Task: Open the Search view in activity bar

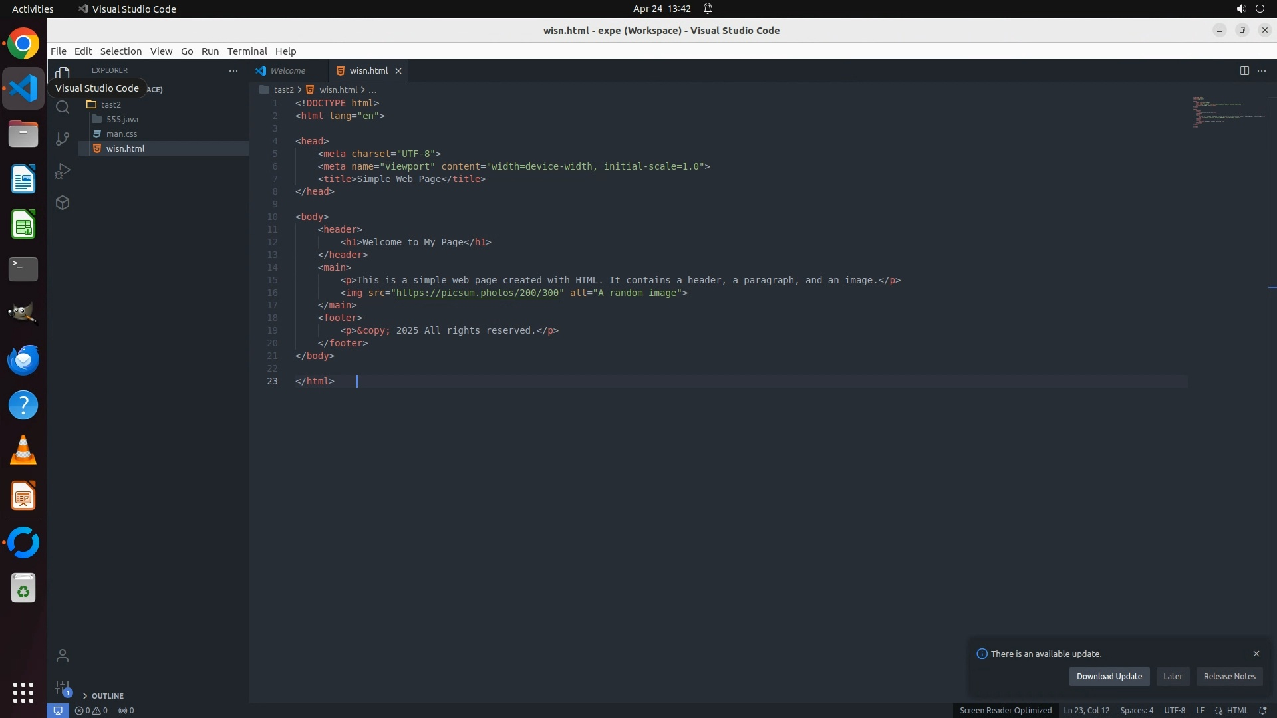Action: (x=63, y=107)
